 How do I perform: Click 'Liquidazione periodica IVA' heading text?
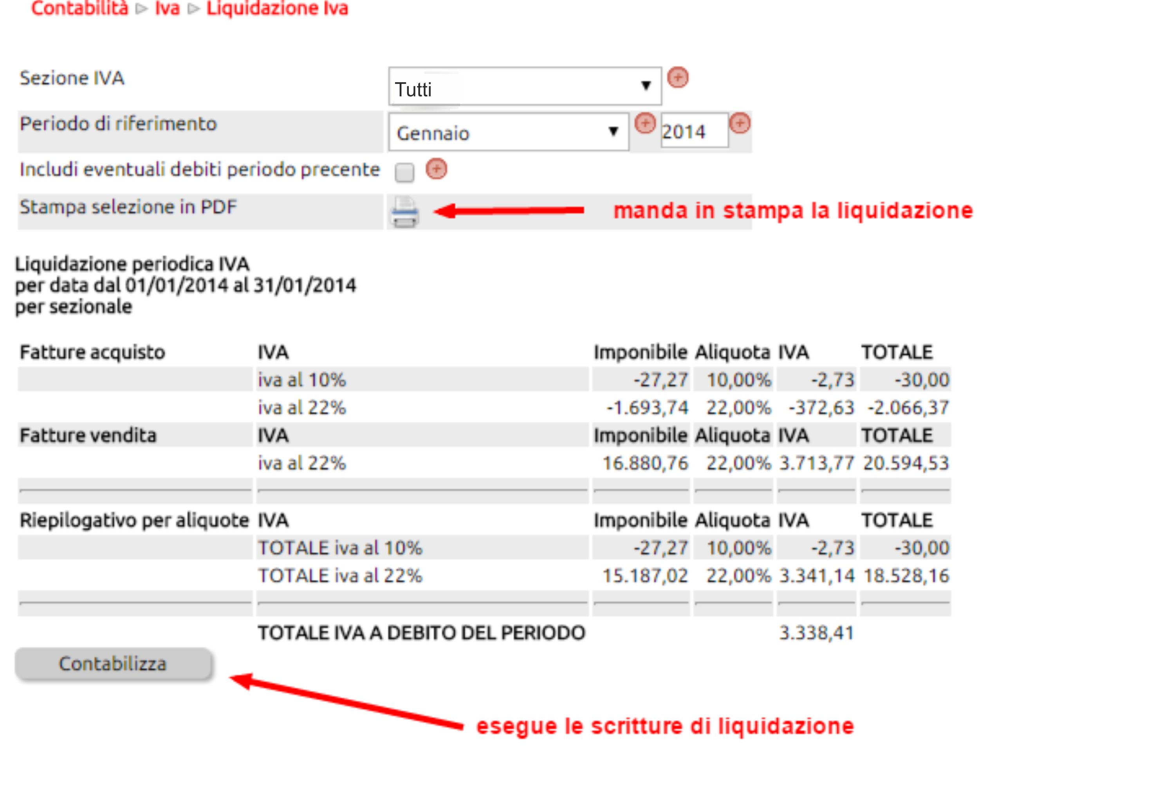pyautogui.click(x=132, y=264)
